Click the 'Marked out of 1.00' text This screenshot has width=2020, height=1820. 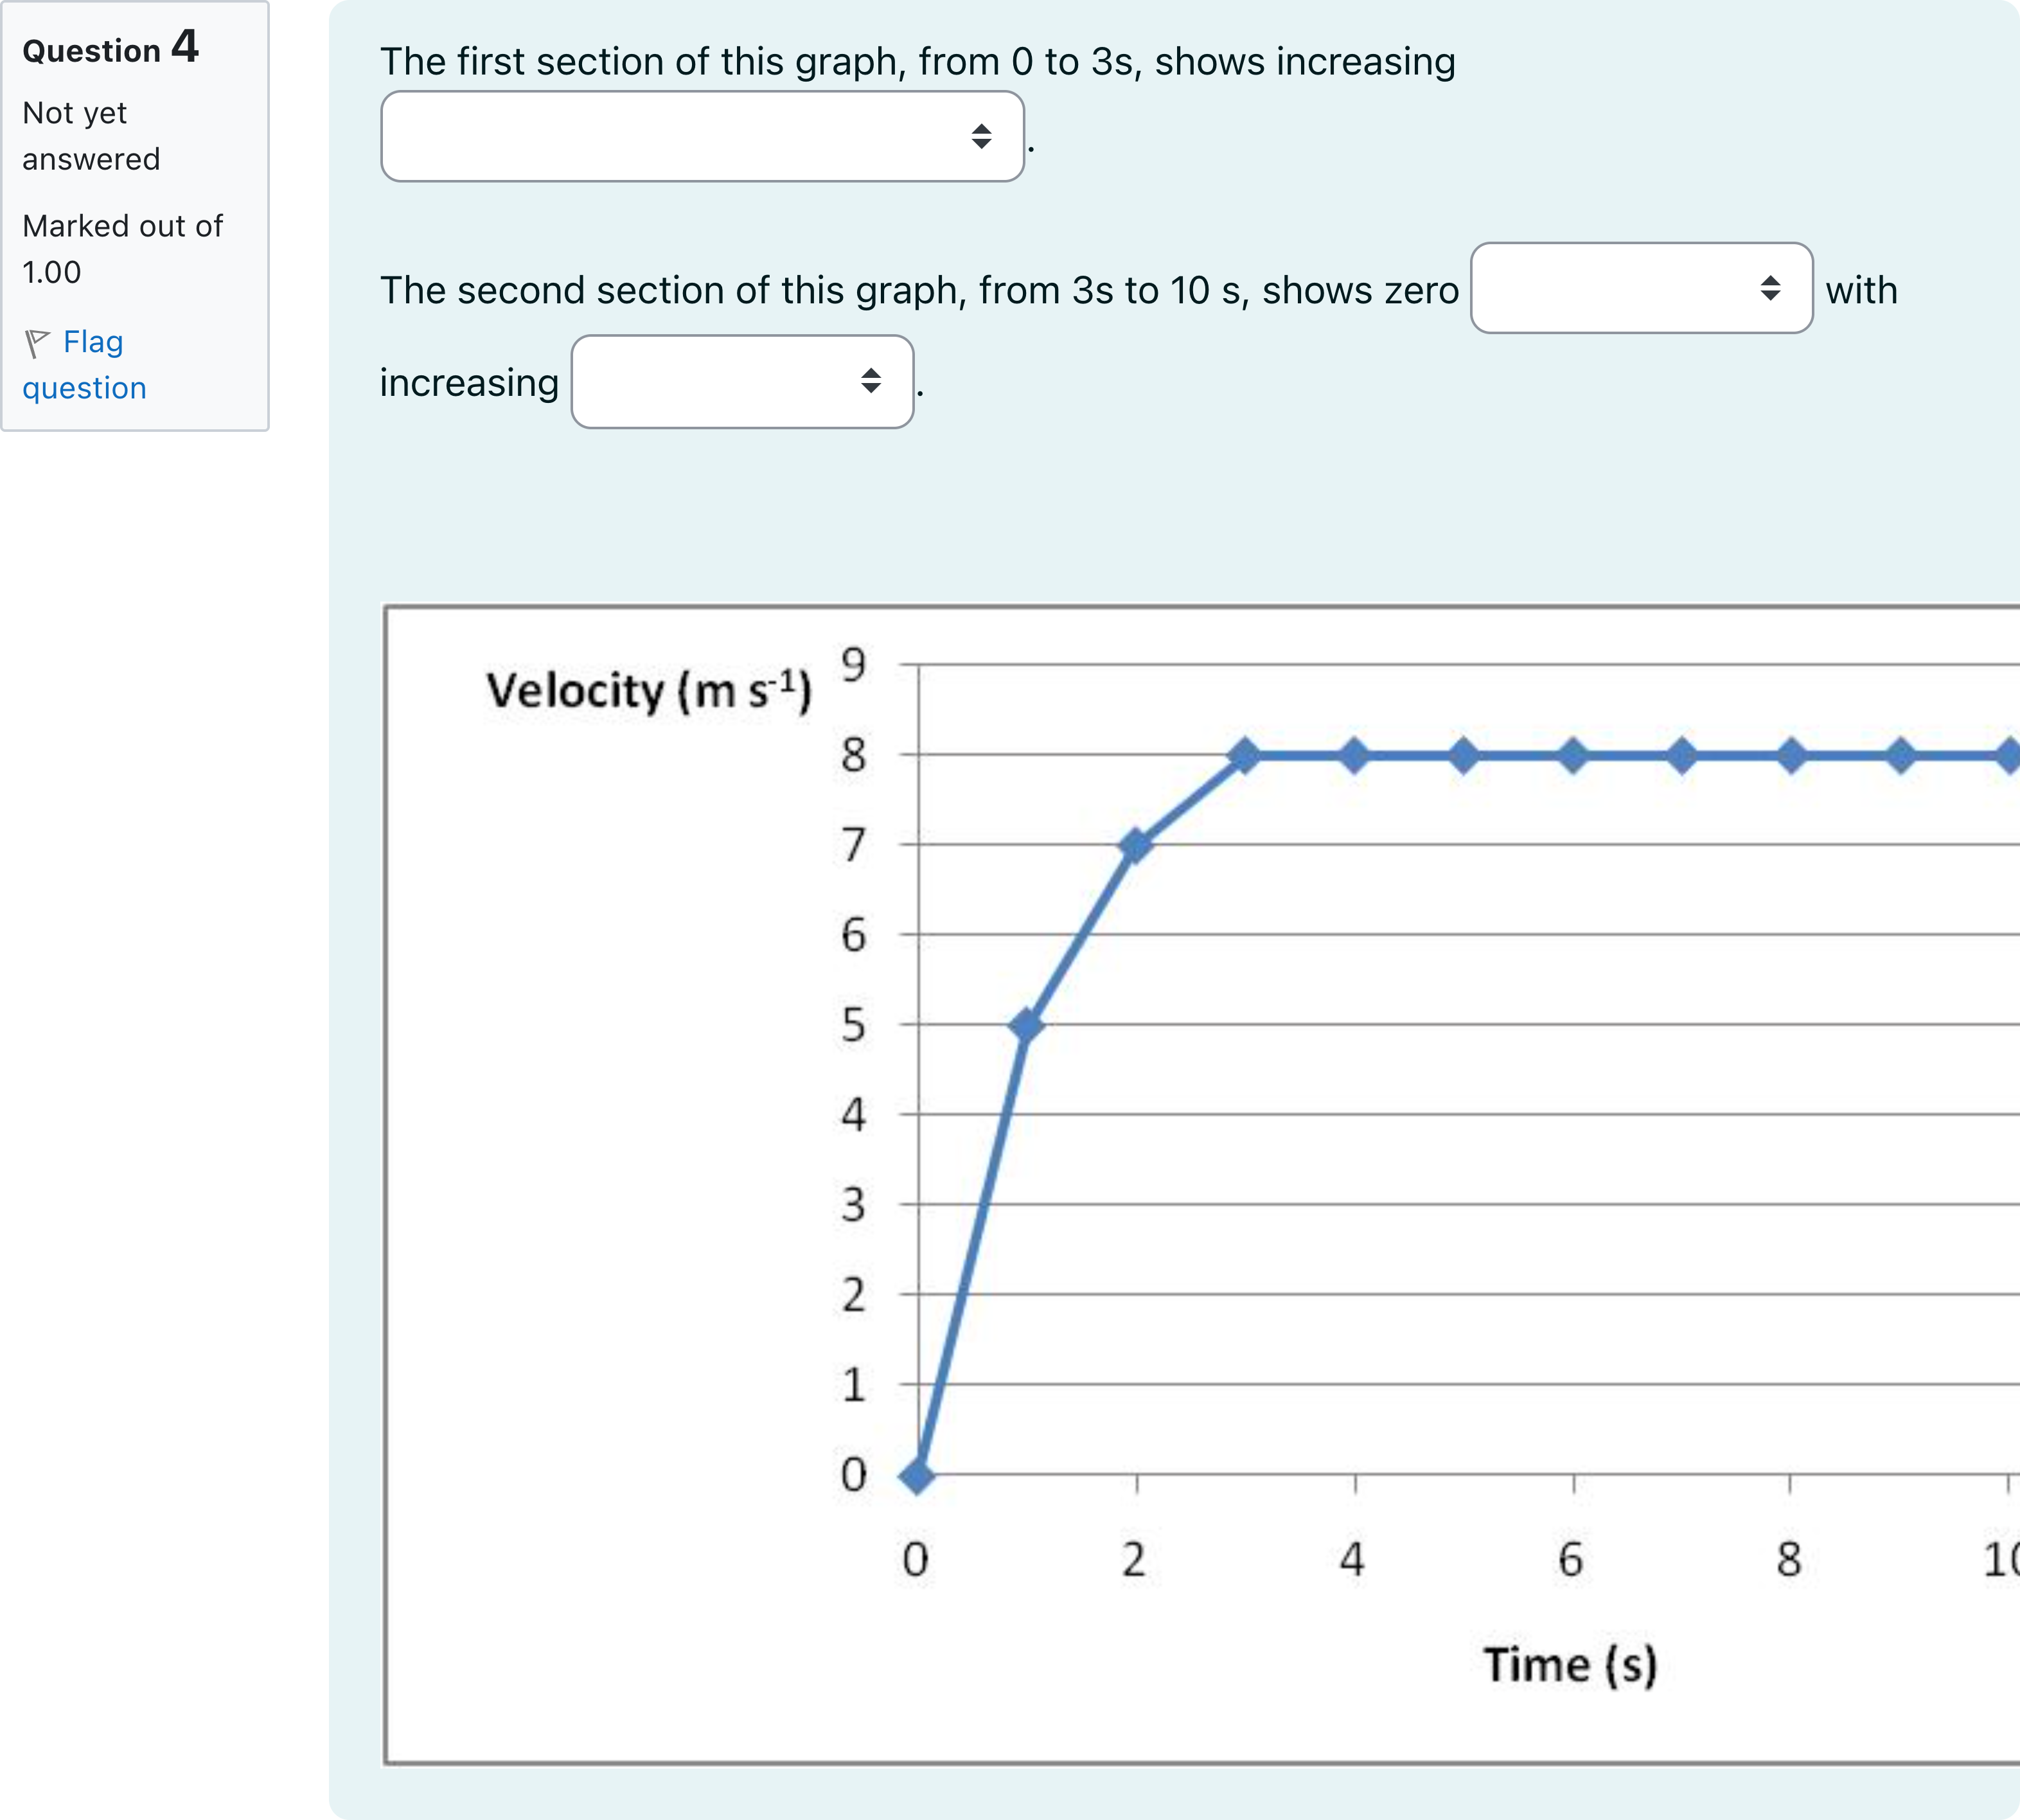point(122,249)
